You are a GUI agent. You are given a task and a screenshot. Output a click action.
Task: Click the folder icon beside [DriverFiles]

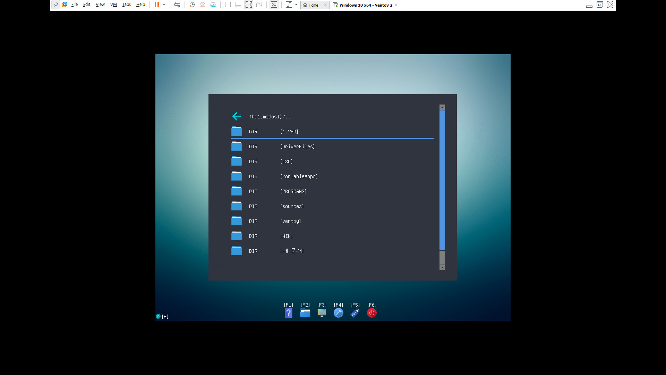[x=237, y=146]
